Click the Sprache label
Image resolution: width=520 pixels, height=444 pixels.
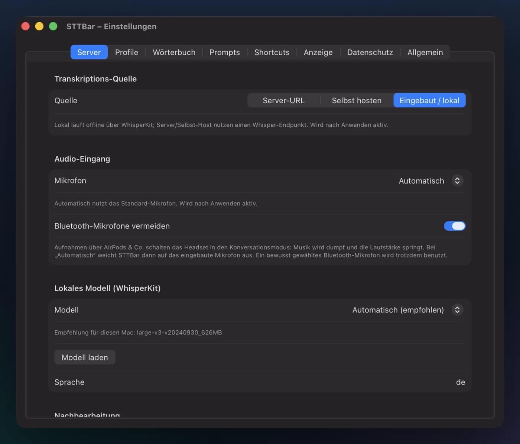pos(69,382)
